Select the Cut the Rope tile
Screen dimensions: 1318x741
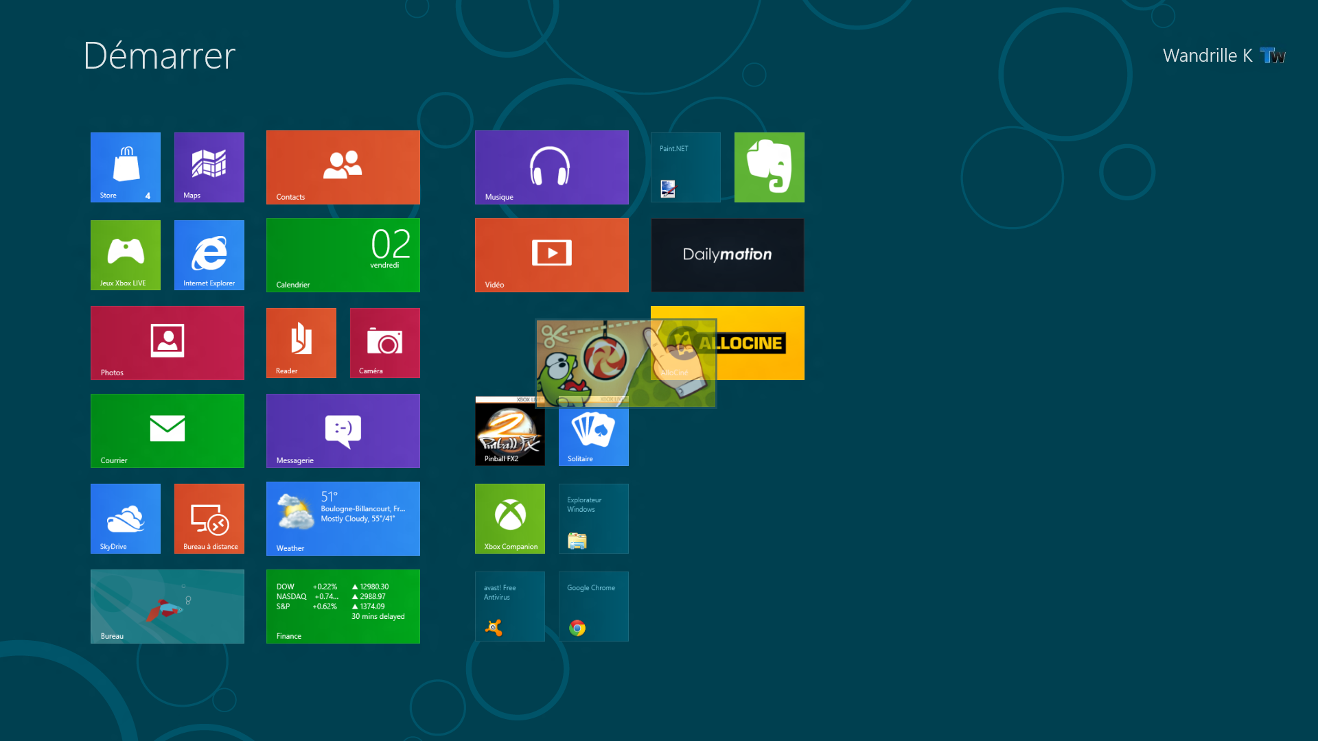pyautogui.click(x=626, y=364)
